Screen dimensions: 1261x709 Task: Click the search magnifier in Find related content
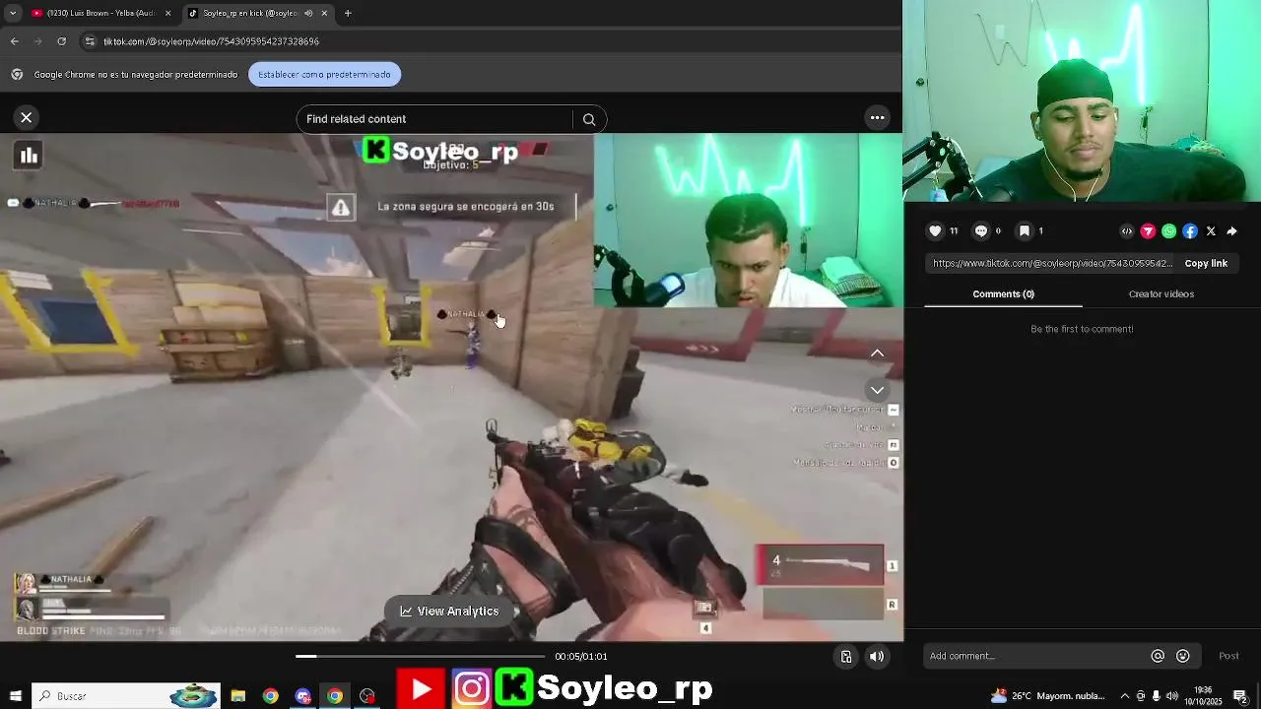[589, 119]
